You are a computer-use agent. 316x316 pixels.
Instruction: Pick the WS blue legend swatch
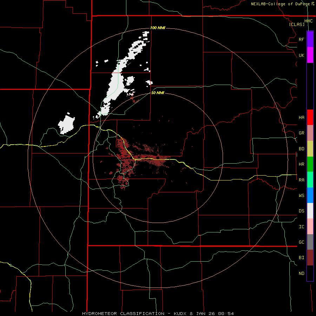[310, 195]
